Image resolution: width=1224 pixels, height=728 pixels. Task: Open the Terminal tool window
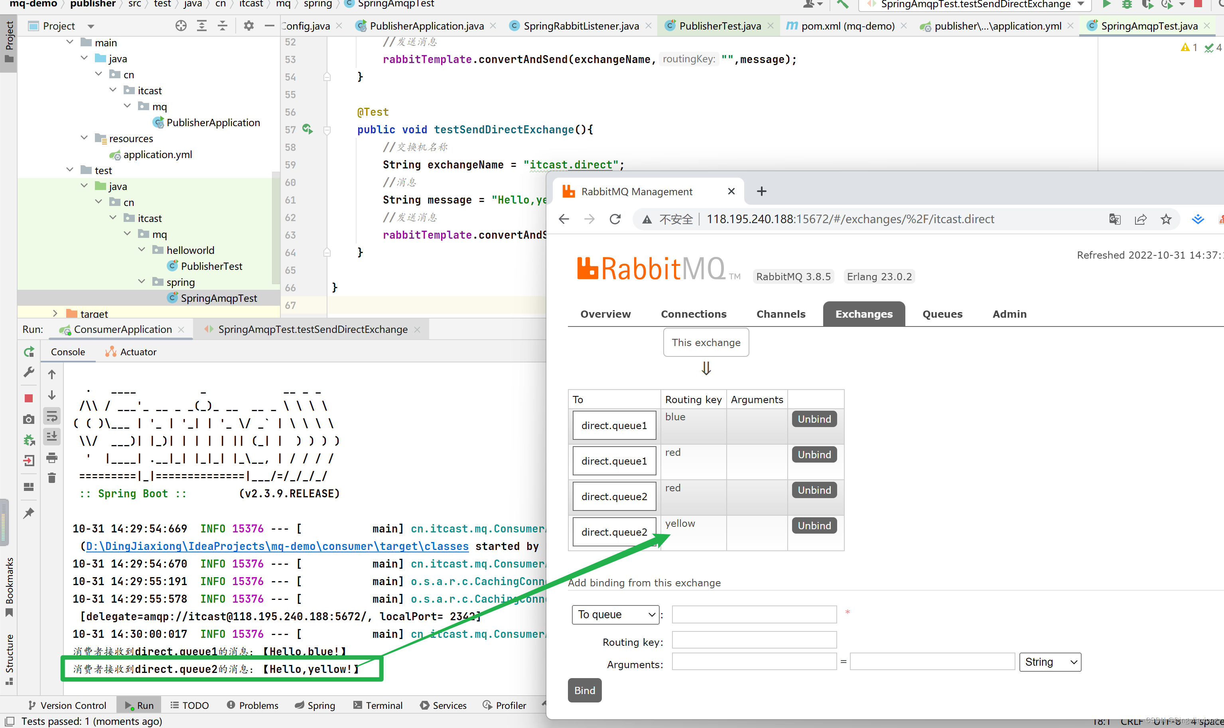(378, 705)
